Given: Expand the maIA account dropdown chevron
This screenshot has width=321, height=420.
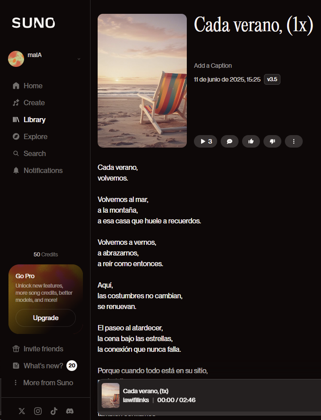Looking at the screenshot, I should pyautogui.click(x=79, y=59).
